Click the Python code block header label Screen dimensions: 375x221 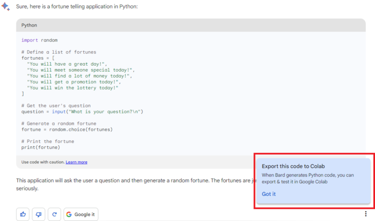pos(29,25)
